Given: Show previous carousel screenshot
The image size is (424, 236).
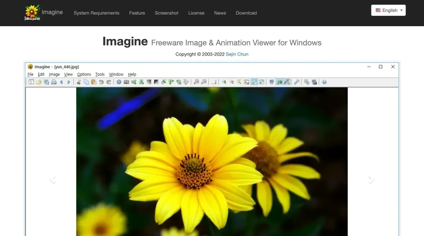Looking at the screenshot, I should pyautogui.click(x=52, y=180).
